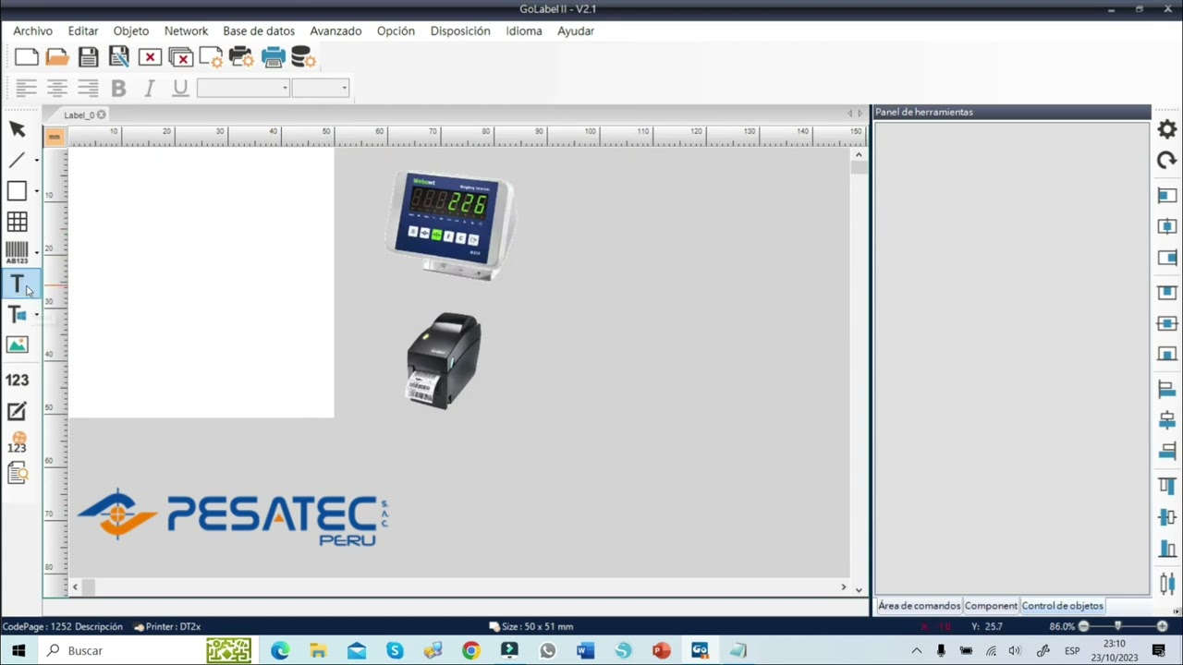The width and height of the screenshot is (1183, 665).
Task: Select the Image insert tool
Action: 17,345
